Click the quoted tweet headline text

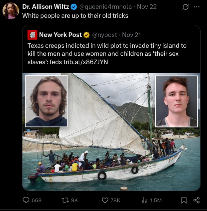(x=107, y=54)
